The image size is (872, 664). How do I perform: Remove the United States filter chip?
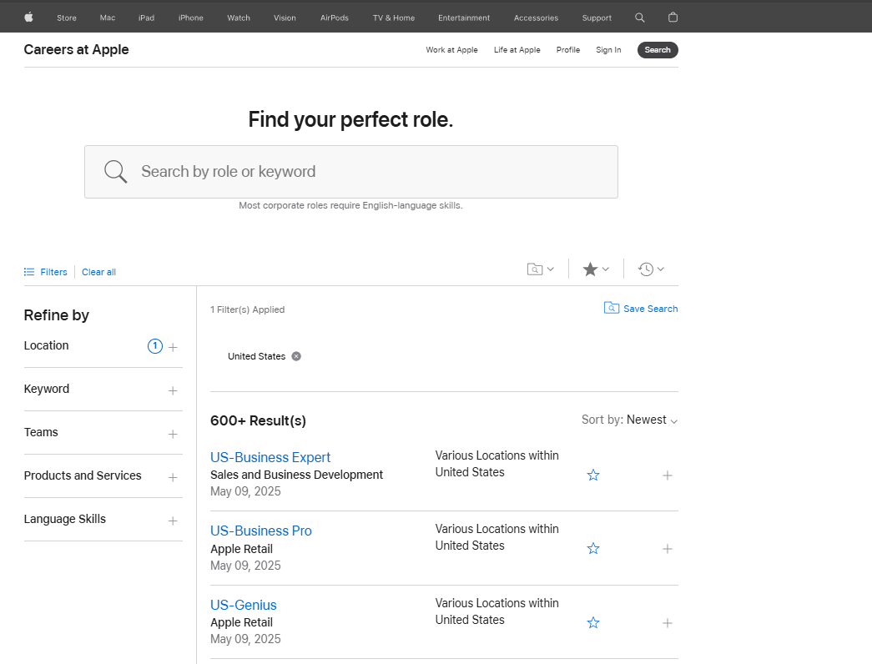(296, 356)
